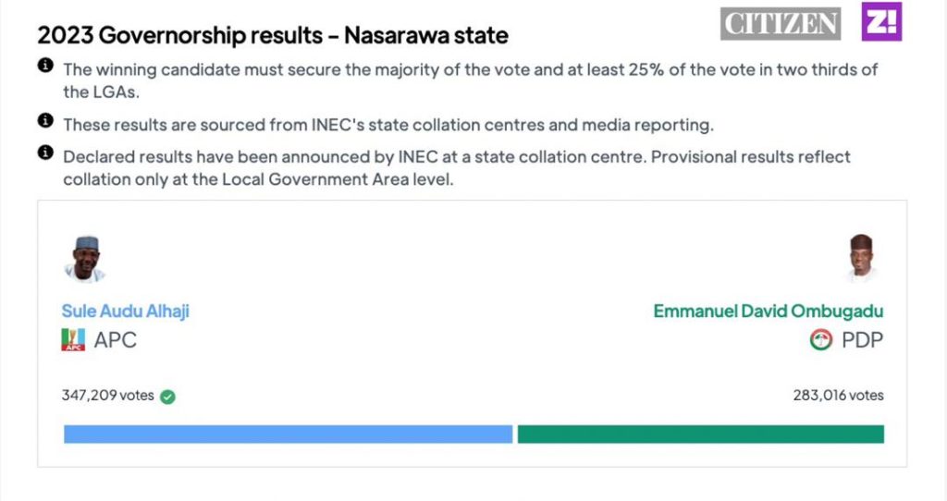The width and height of the screenshot is (947, 501).
Task: Click the green PDP vote bar
Action: point(700,434)
